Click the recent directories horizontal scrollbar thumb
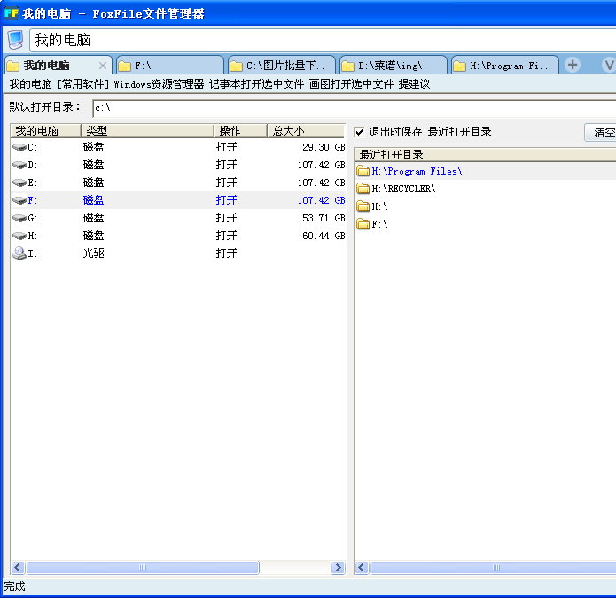The image size is (616, 598). click(x=494, y=567)
